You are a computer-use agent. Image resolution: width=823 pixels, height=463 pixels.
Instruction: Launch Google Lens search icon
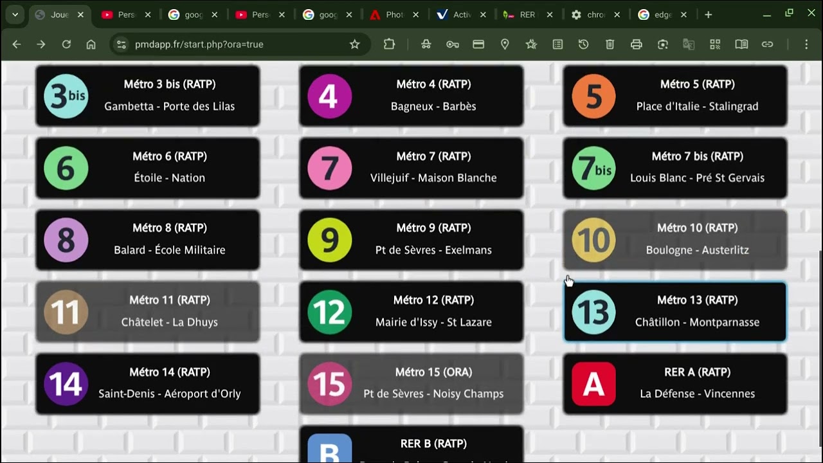tap(662, 44)
